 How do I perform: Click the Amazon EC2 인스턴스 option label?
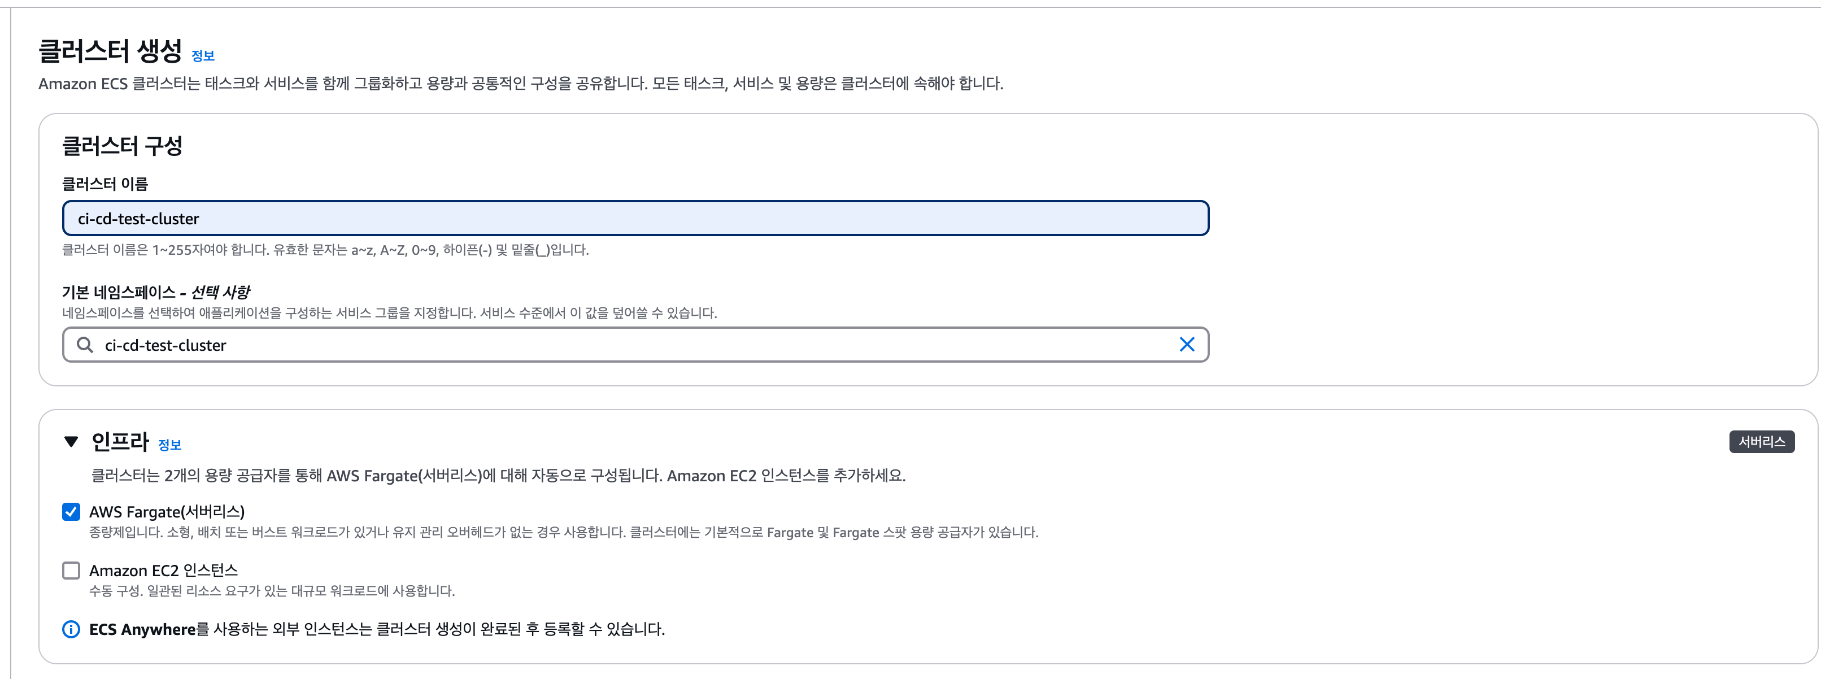coord(163,570)
